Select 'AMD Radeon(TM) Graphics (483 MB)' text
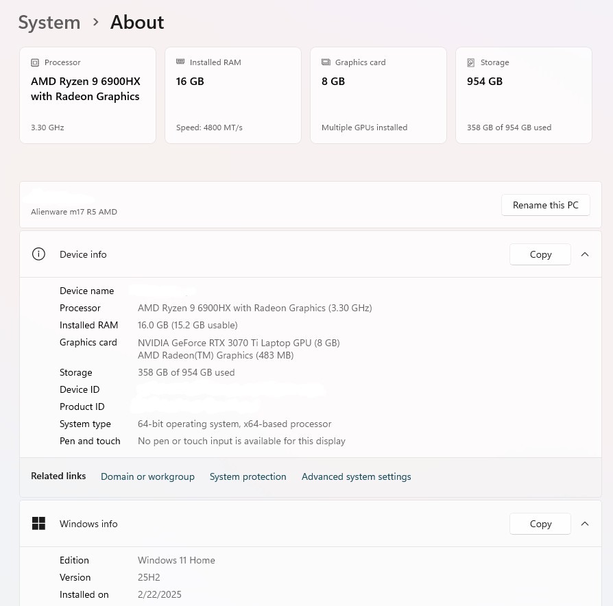 (x=216, y=355)
